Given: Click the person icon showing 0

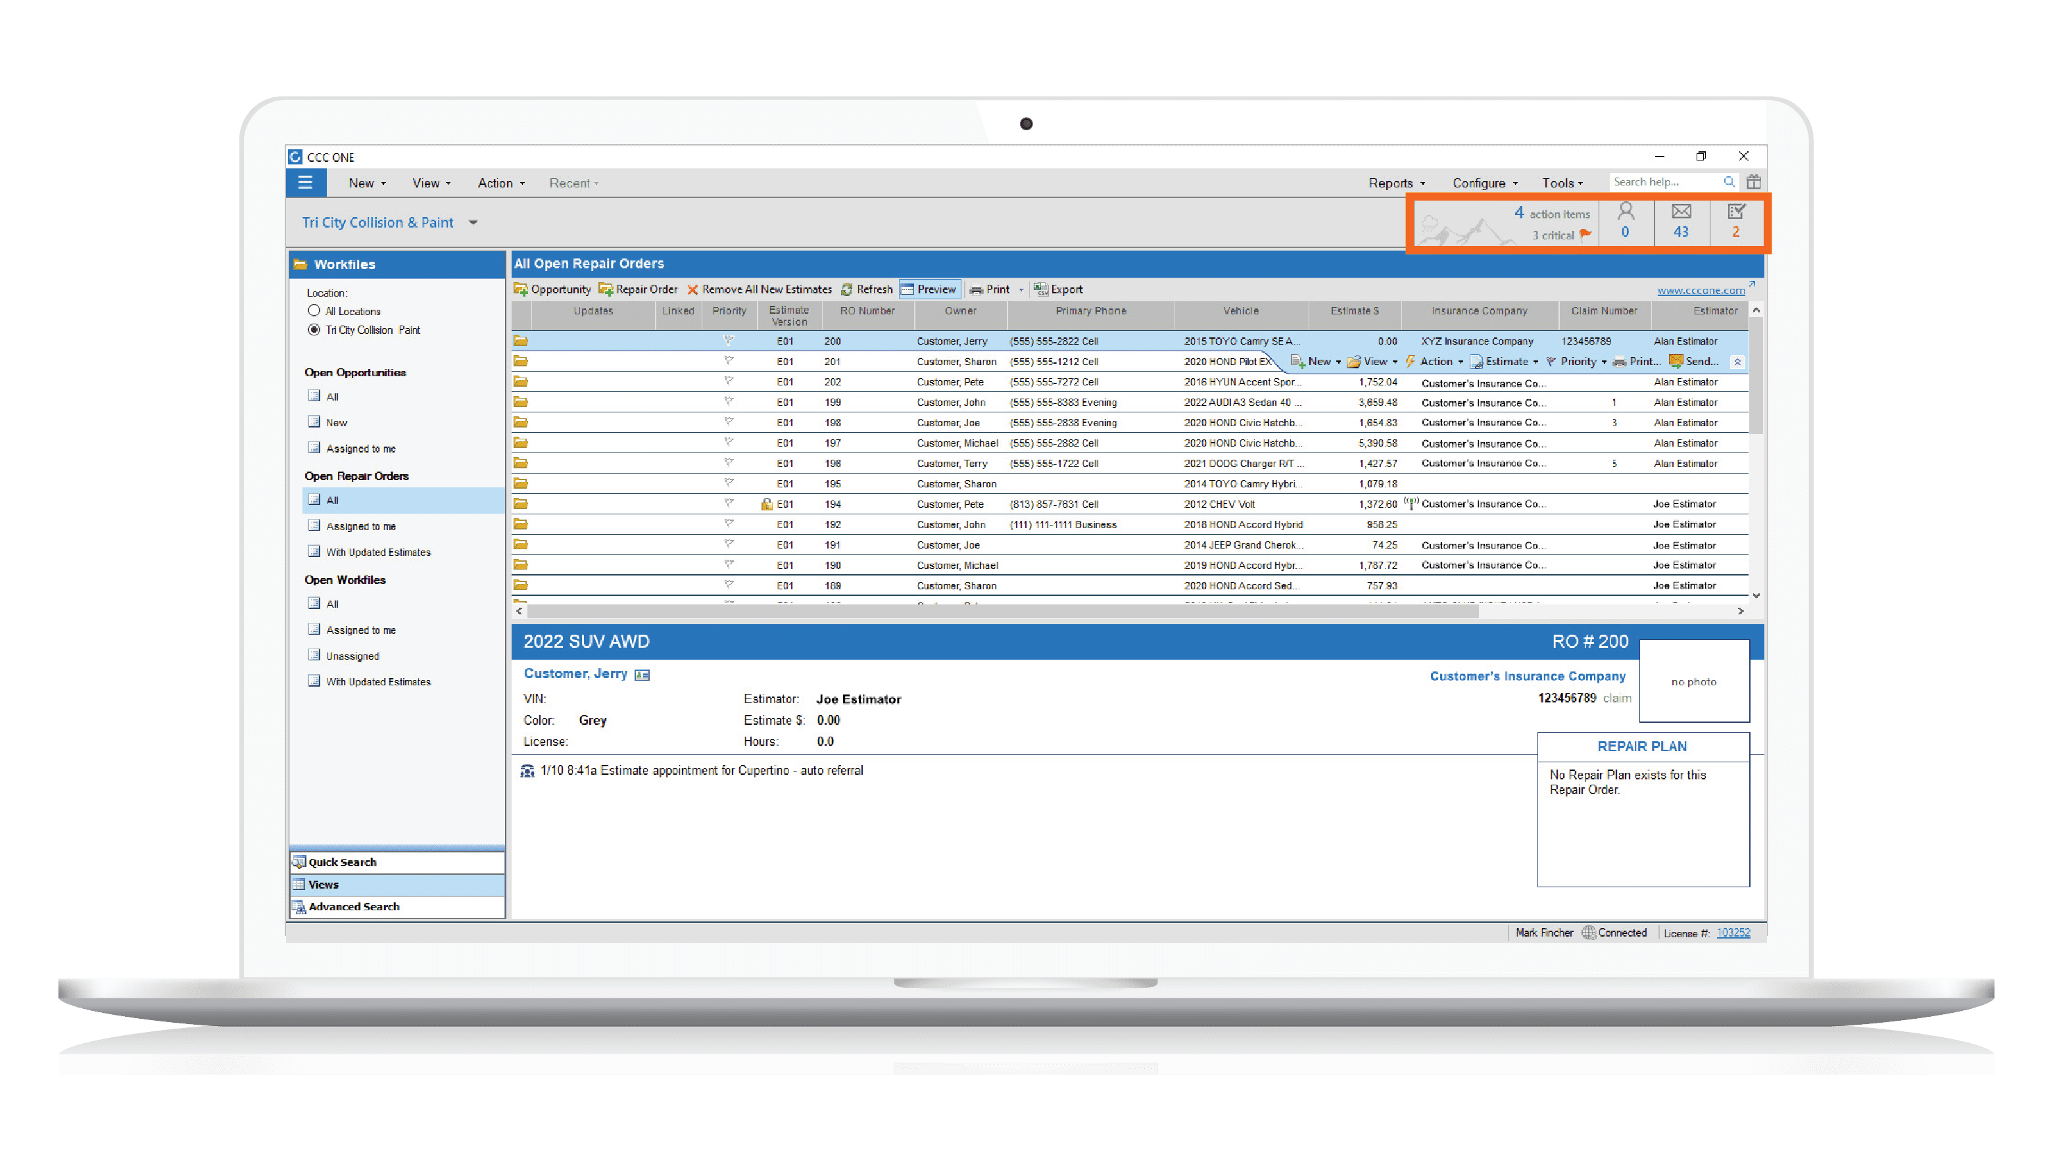Looking at the screenshot, I should point(1625,221).
